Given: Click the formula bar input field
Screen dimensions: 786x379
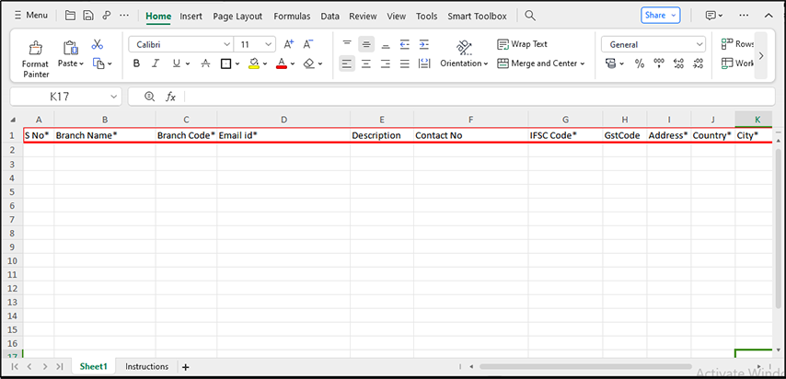Looking at the screenshot, I should click(x=480, y=97).
